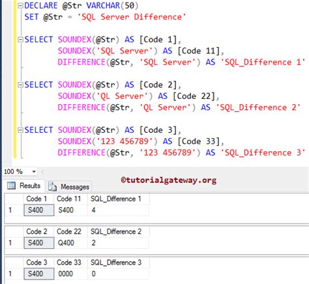
Task: Select the Results tab
Action: coord(24,186)
